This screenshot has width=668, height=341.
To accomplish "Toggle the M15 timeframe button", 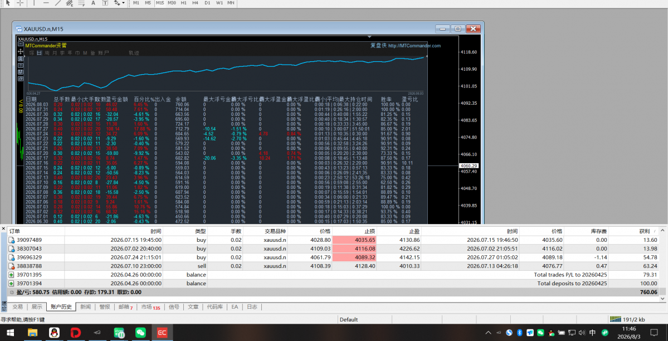I will (160, 3).
